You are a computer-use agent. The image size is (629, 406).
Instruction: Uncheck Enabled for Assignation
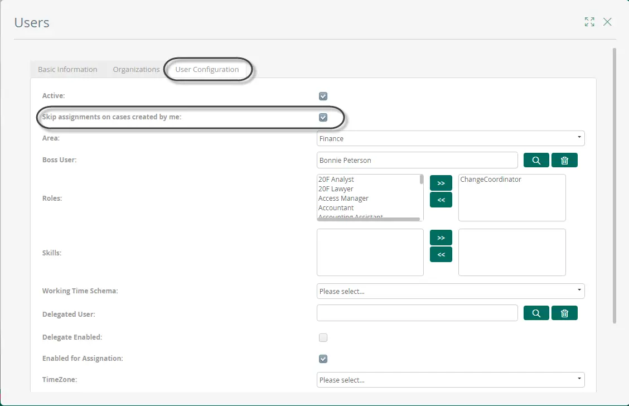click(x=323, y=359)
